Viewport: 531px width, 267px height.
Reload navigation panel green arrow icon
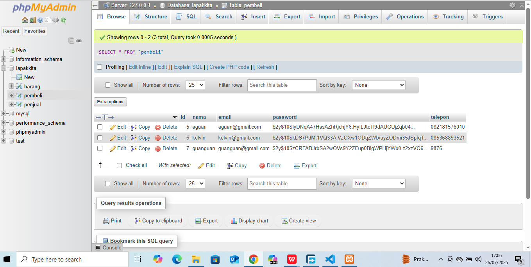(x=63, y=20)
